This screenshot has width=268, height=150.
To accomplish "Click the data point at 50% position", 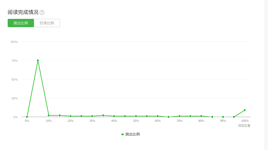I will pos(136,116).
